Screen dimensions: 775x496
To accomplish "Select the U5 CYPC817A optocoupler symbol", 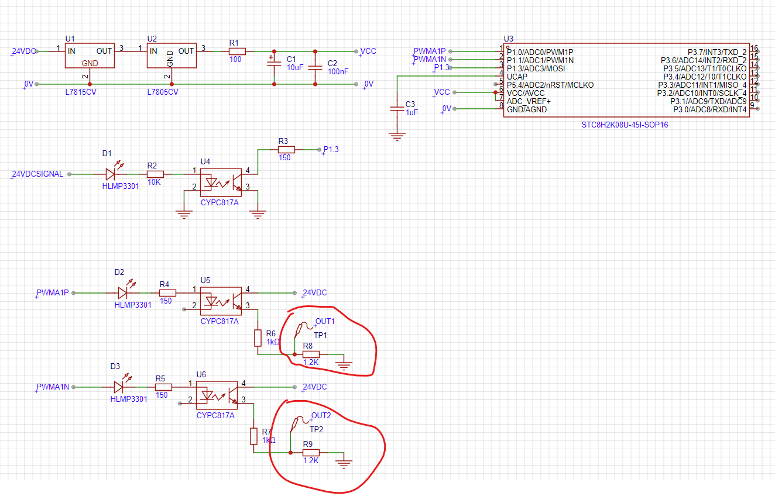I will tap(221, 300).
